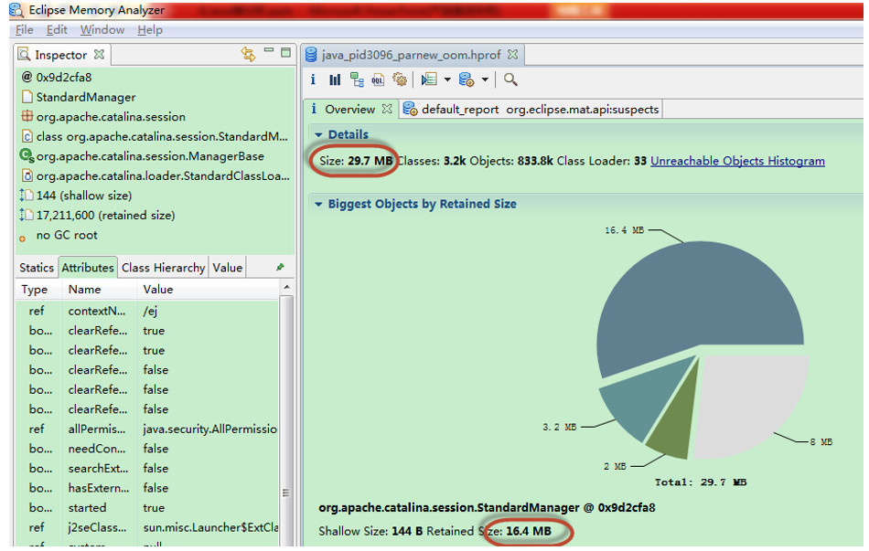Image resolution: width=869 pixels, height=551 pixels.
Task: Collapse the Details section
Action: (x=318, y=135)
